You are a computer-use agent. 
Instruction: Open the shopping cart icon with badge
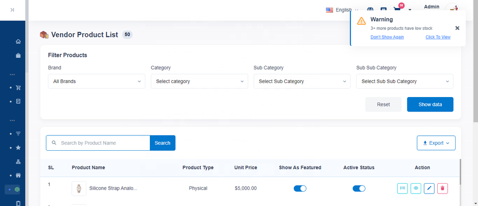pyautogui.click(x=397, y=9)
